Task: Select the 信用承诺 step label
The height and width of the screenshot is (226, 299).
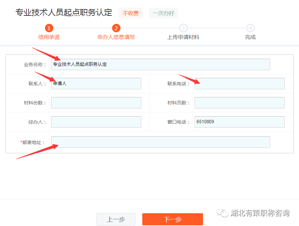Action: coord(49,37)
